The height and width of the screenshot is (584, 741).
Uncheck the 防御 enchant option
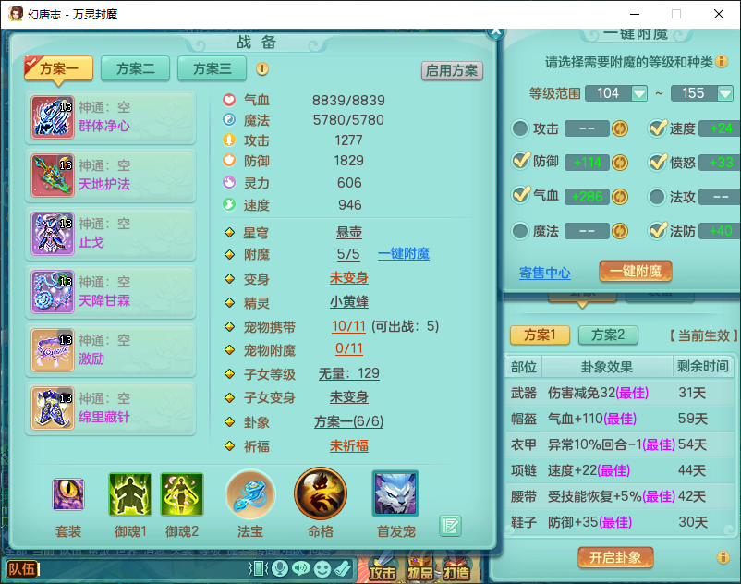click(521, 162)
